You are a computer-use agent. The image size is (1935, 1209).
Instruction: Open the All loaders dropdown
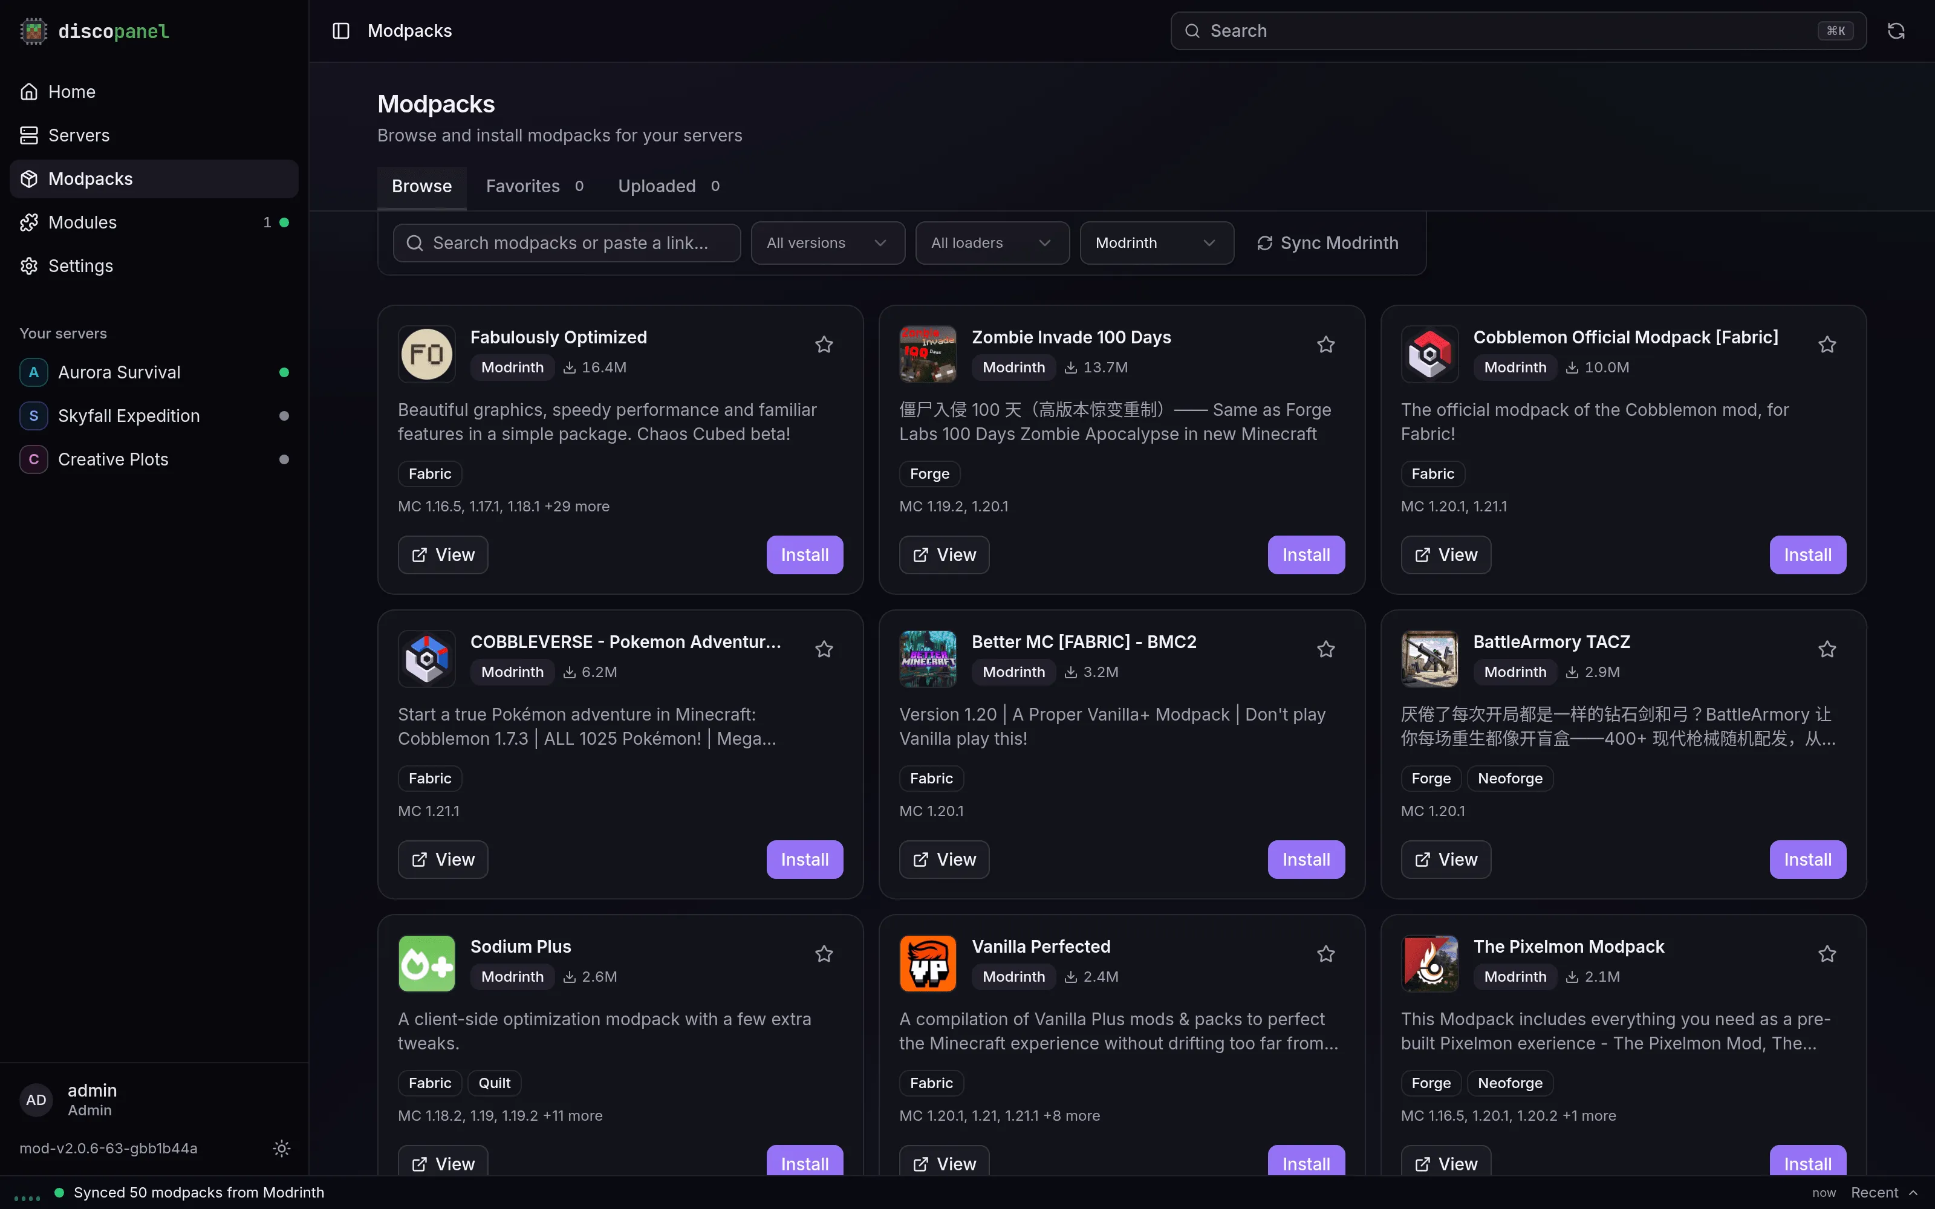click(992, 243)
